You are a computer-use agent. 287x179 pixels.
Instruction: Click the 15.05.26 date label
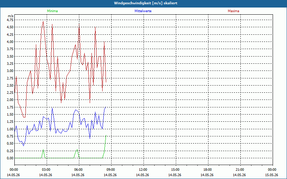coord(272,175)
